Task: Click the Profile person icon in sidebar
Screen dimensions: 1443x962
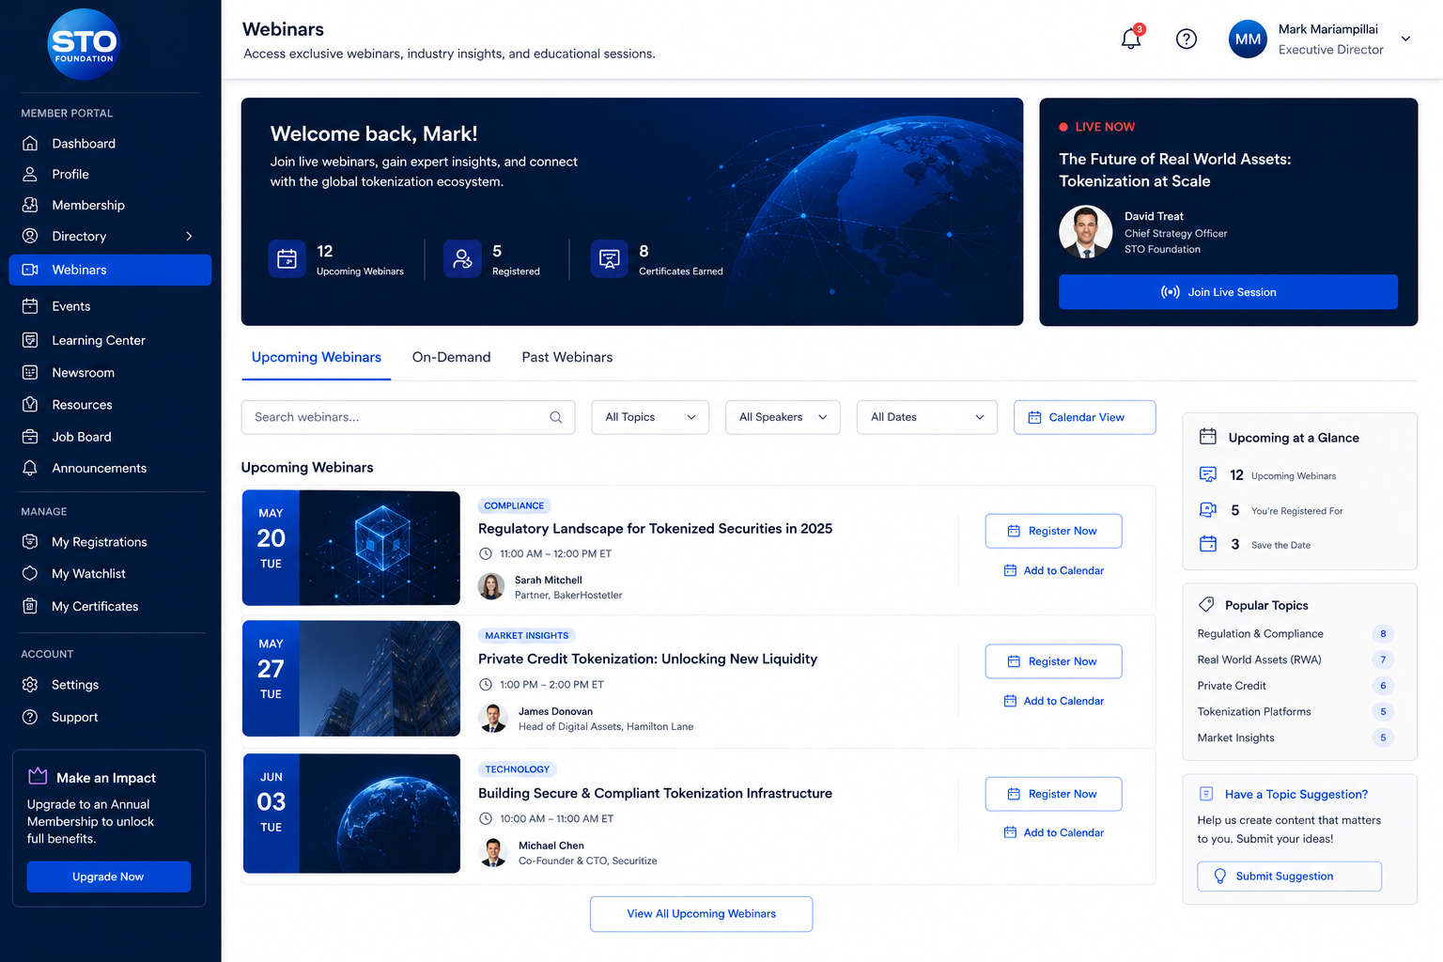Action: (30, 174)
